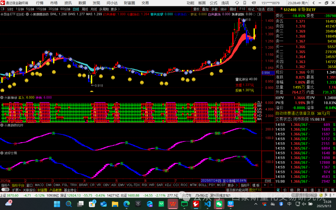Toggle 画线 drawing tools
The image size is (336, 210).
(233, 9)
